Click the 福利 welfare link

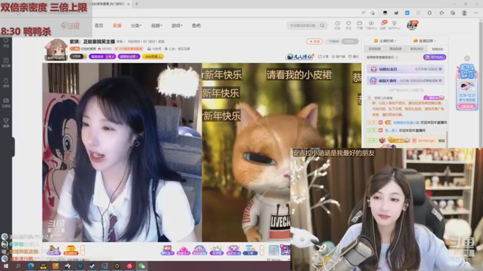(x=353, y=57)
